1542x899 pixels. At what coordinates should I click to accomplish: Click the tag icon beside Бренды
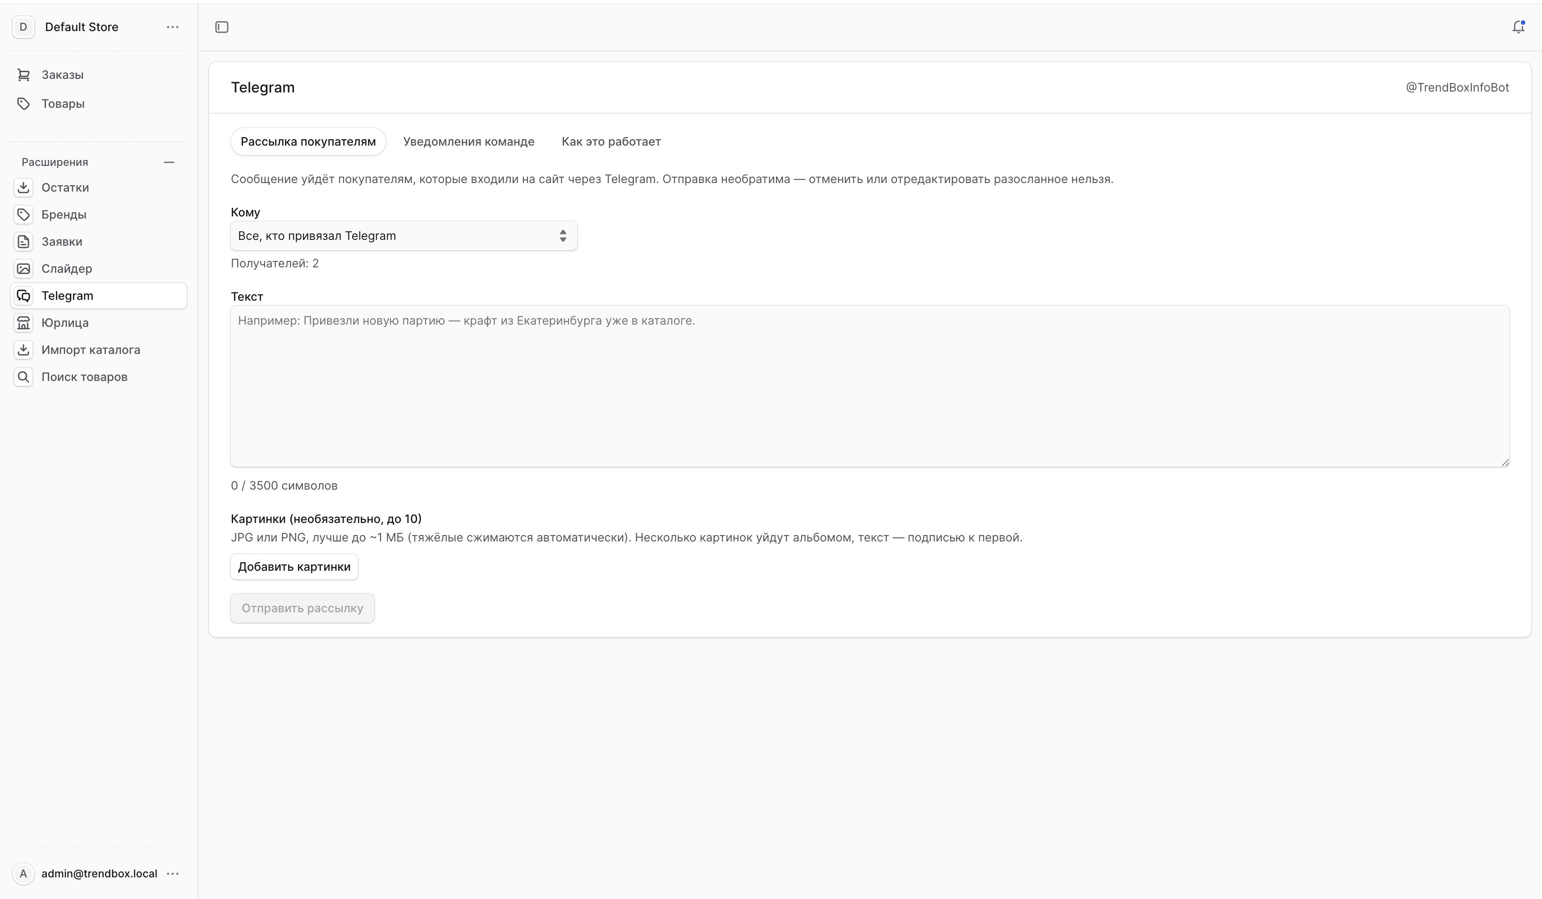pyautogui.click(x=23, y=214)
